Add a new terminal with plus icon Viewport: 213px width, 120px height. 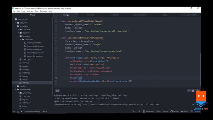tap(14, 112)
